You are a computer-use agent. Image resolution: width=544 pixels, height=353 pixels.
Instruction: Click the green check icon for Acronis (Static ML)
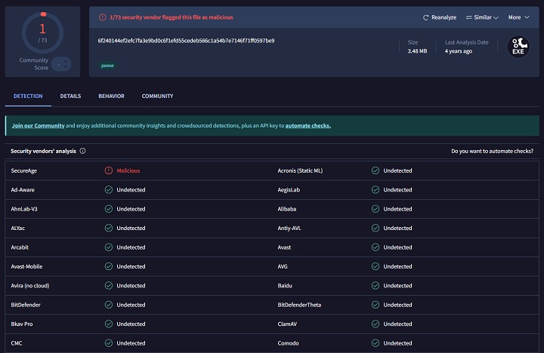point(376,170)
